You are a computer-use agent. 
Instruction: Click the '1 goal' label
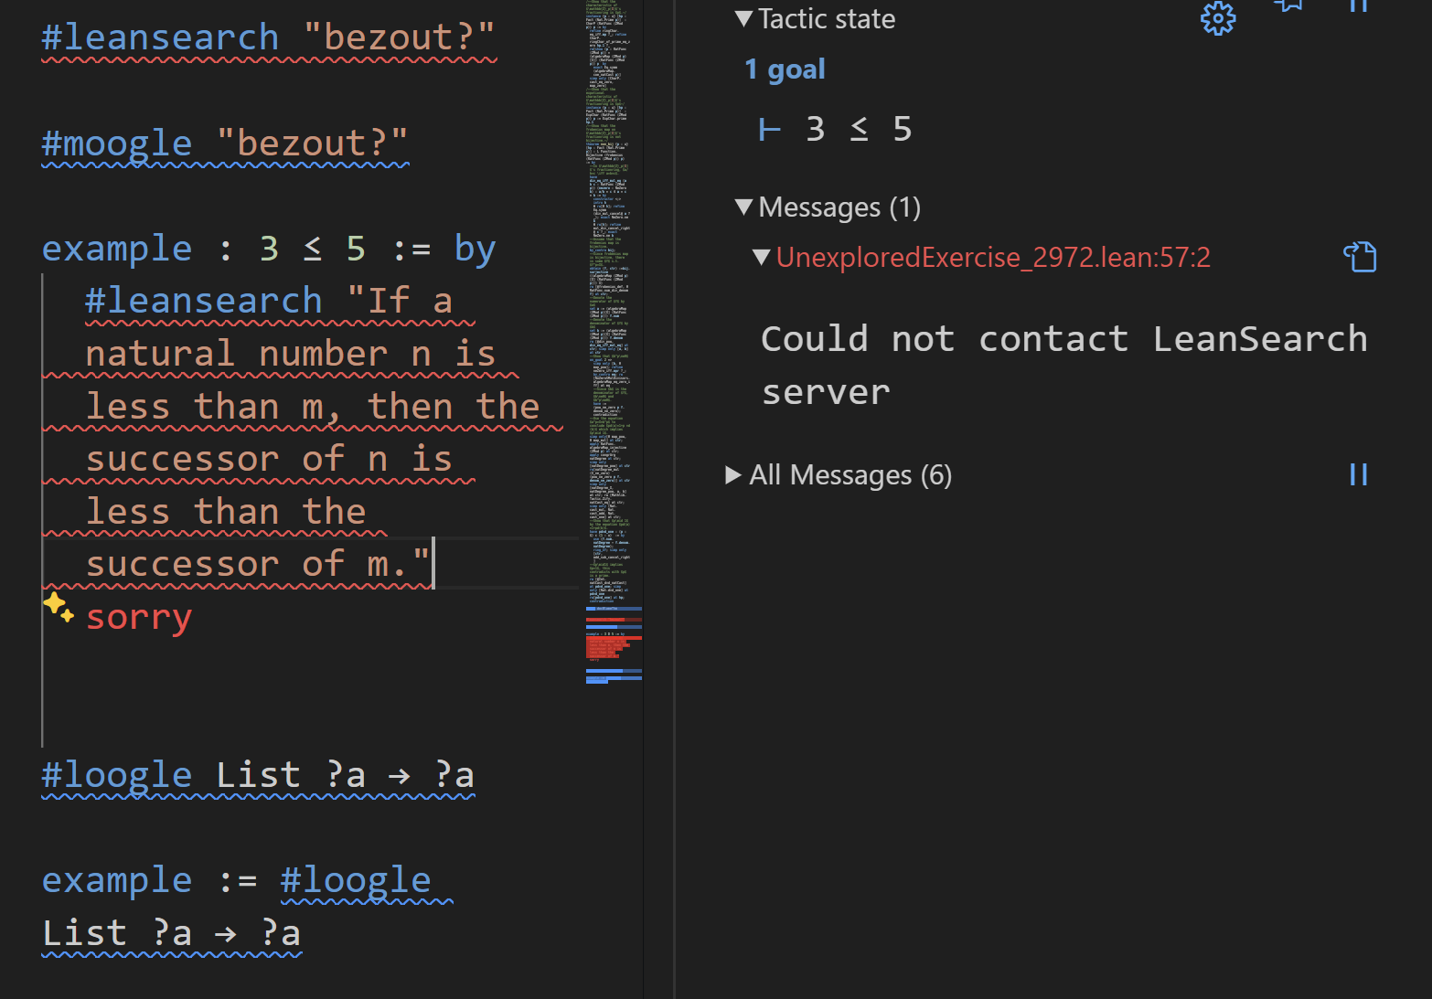785,69
